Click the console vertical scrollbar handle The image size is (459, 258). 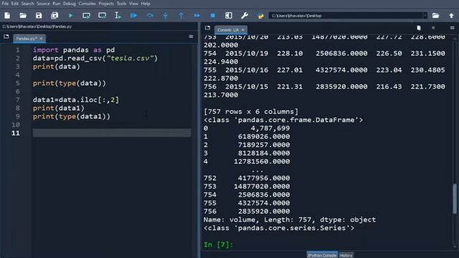point(455,199)
